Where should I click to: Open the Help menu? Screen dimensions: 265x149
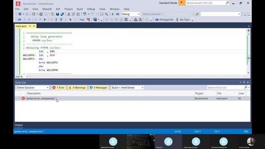pos(126,9)
